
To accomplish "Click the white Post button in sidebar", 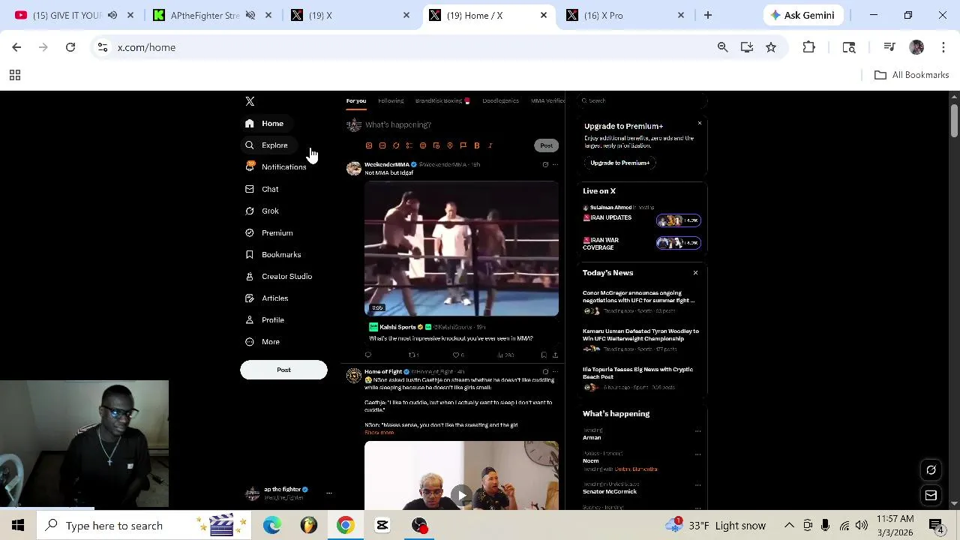I will pos(283,370).
